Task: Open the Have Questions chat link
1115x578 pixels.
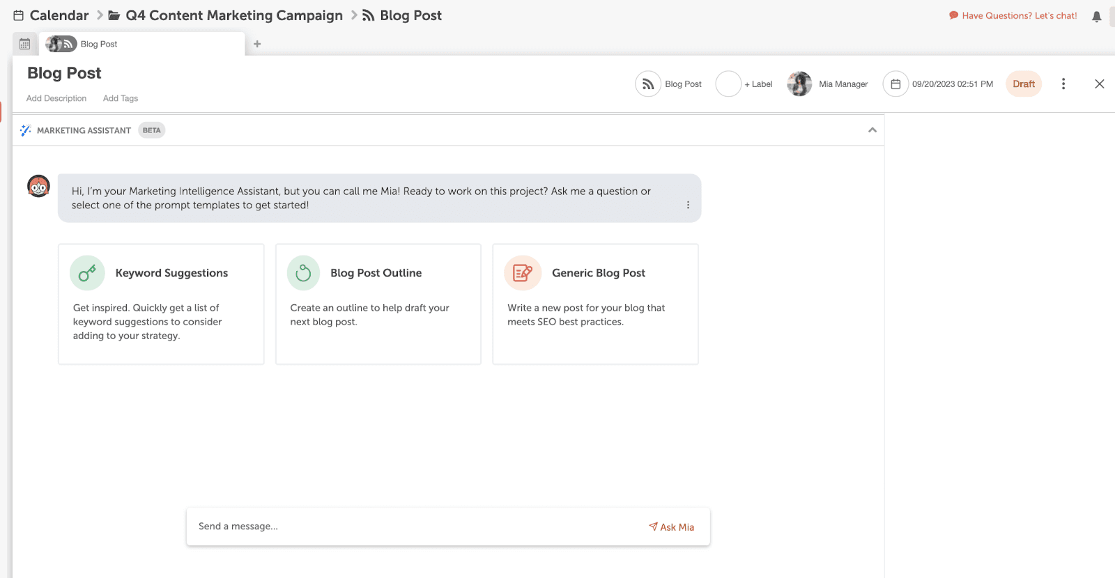Action: [1013, 15]
